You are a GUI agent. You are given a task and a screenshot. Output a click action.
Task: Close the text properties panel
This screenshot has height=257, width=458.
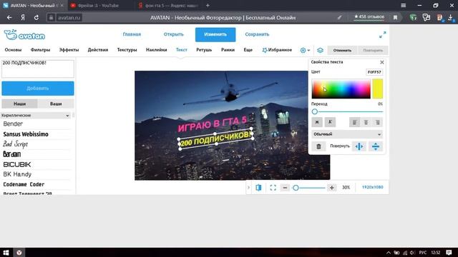coord(381,62)
